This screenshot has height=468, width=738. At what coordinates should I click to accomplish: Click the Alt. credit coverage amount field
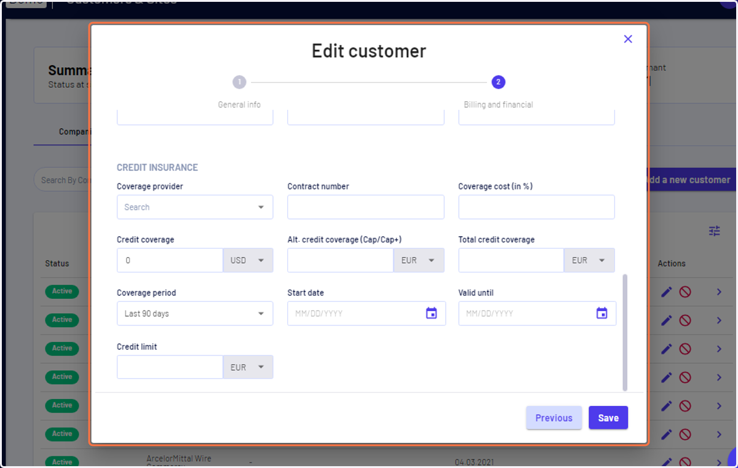pos(340,260)
